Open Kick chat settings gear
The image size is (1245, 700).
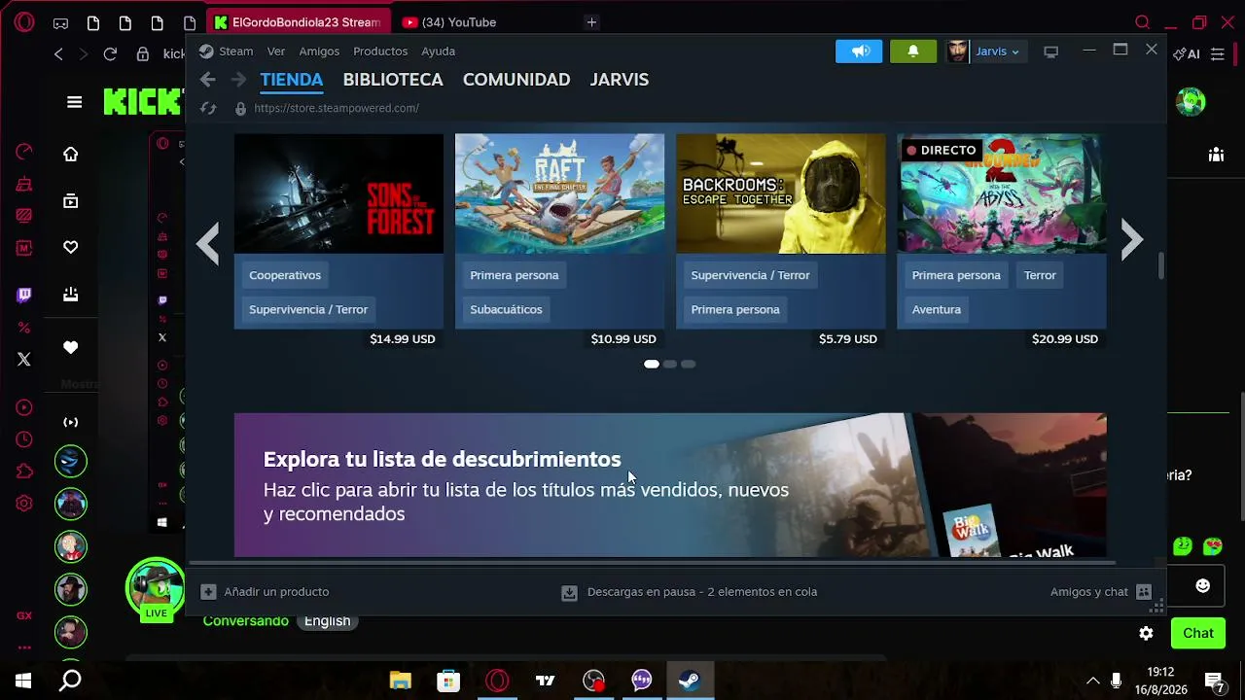[x=1146, y=633]
